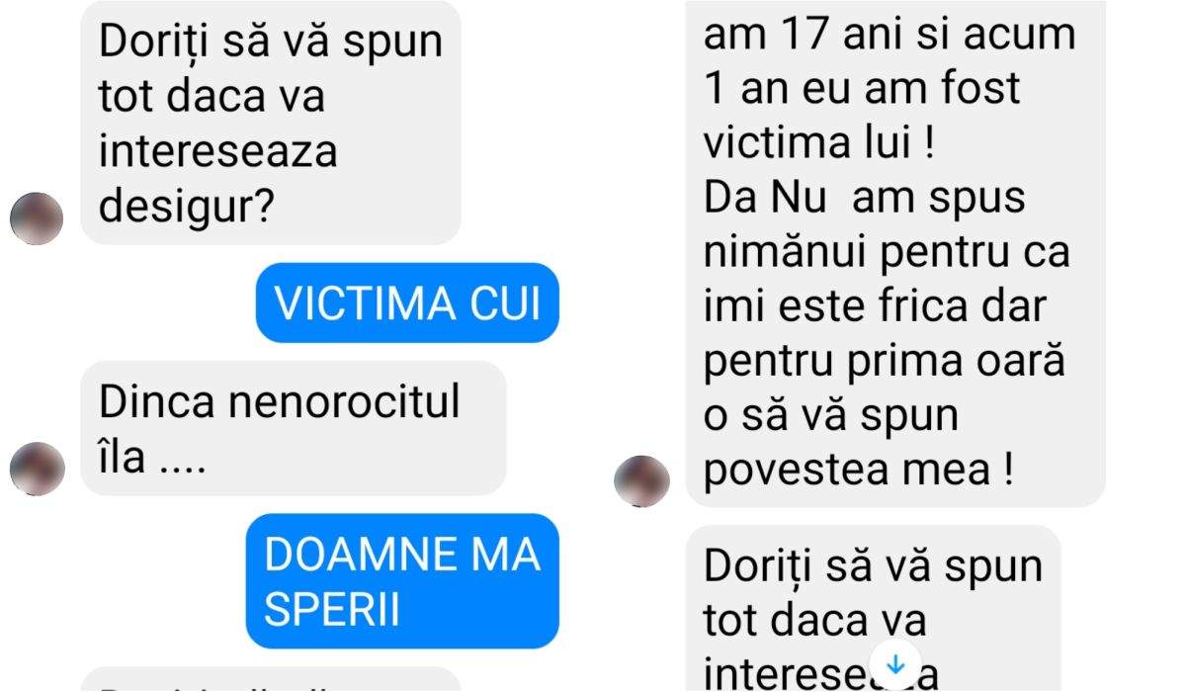Image resolution: width=1186 pixels, height=692 pixels.
Task: Tap the right-side 'Doriți să vă spun' bubble
Action: click(873, 608)
